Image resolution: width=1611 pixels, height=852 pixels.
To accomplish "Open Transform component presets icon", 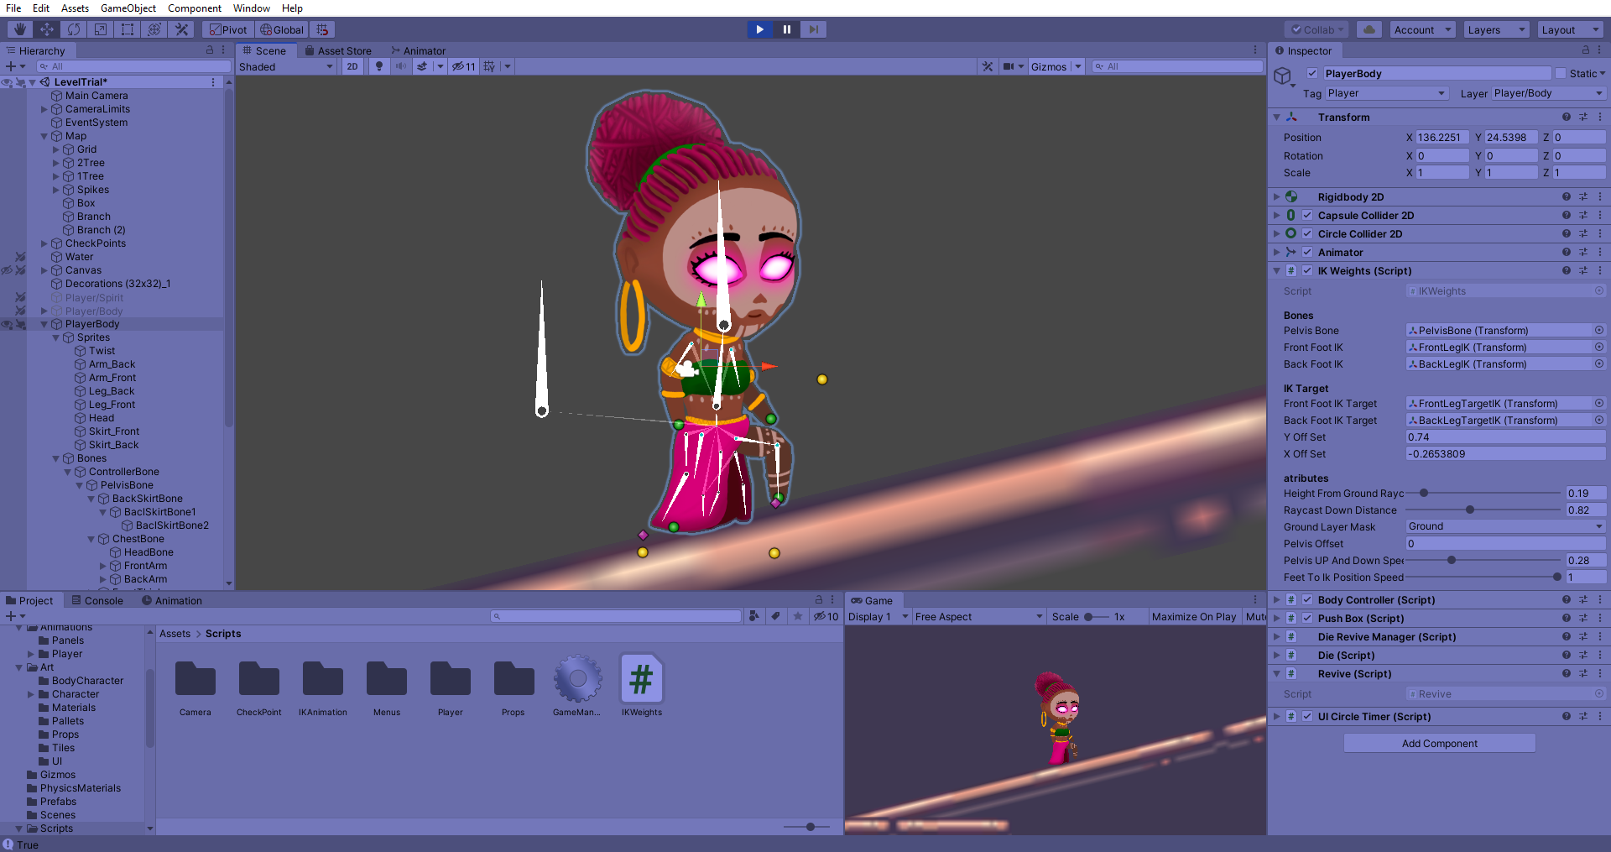I will point(1582,118).
